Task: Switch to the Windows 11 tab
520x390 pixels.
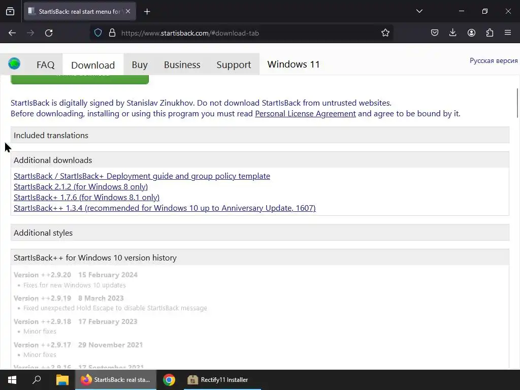Action: (294, 64)
